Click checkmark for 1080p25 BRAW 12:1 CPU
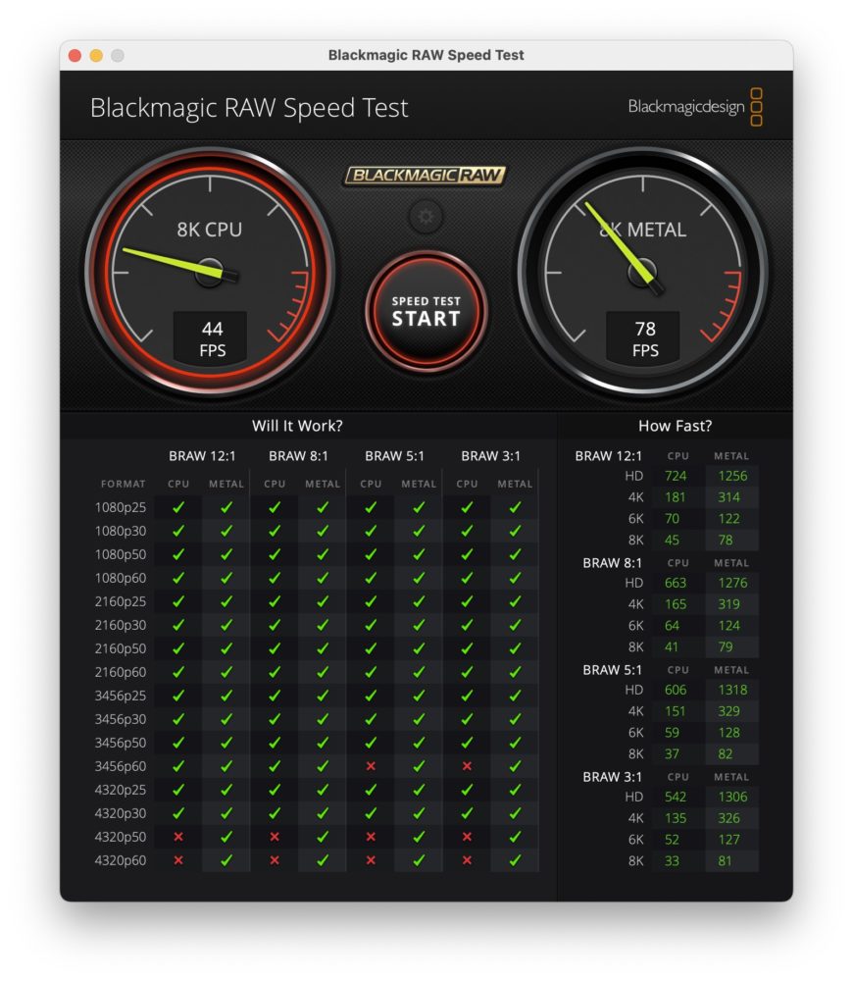The width and height of the screenshot is (853, 981). click(x=178, y=507)
